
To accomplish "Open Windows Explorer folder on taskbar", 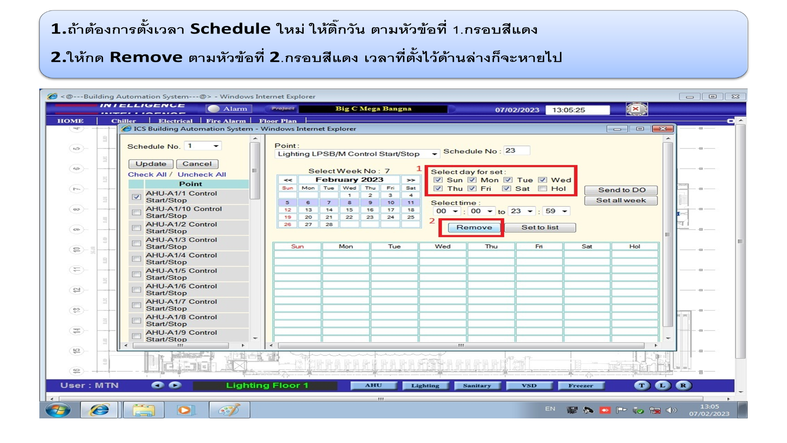I will click(143, 410).
